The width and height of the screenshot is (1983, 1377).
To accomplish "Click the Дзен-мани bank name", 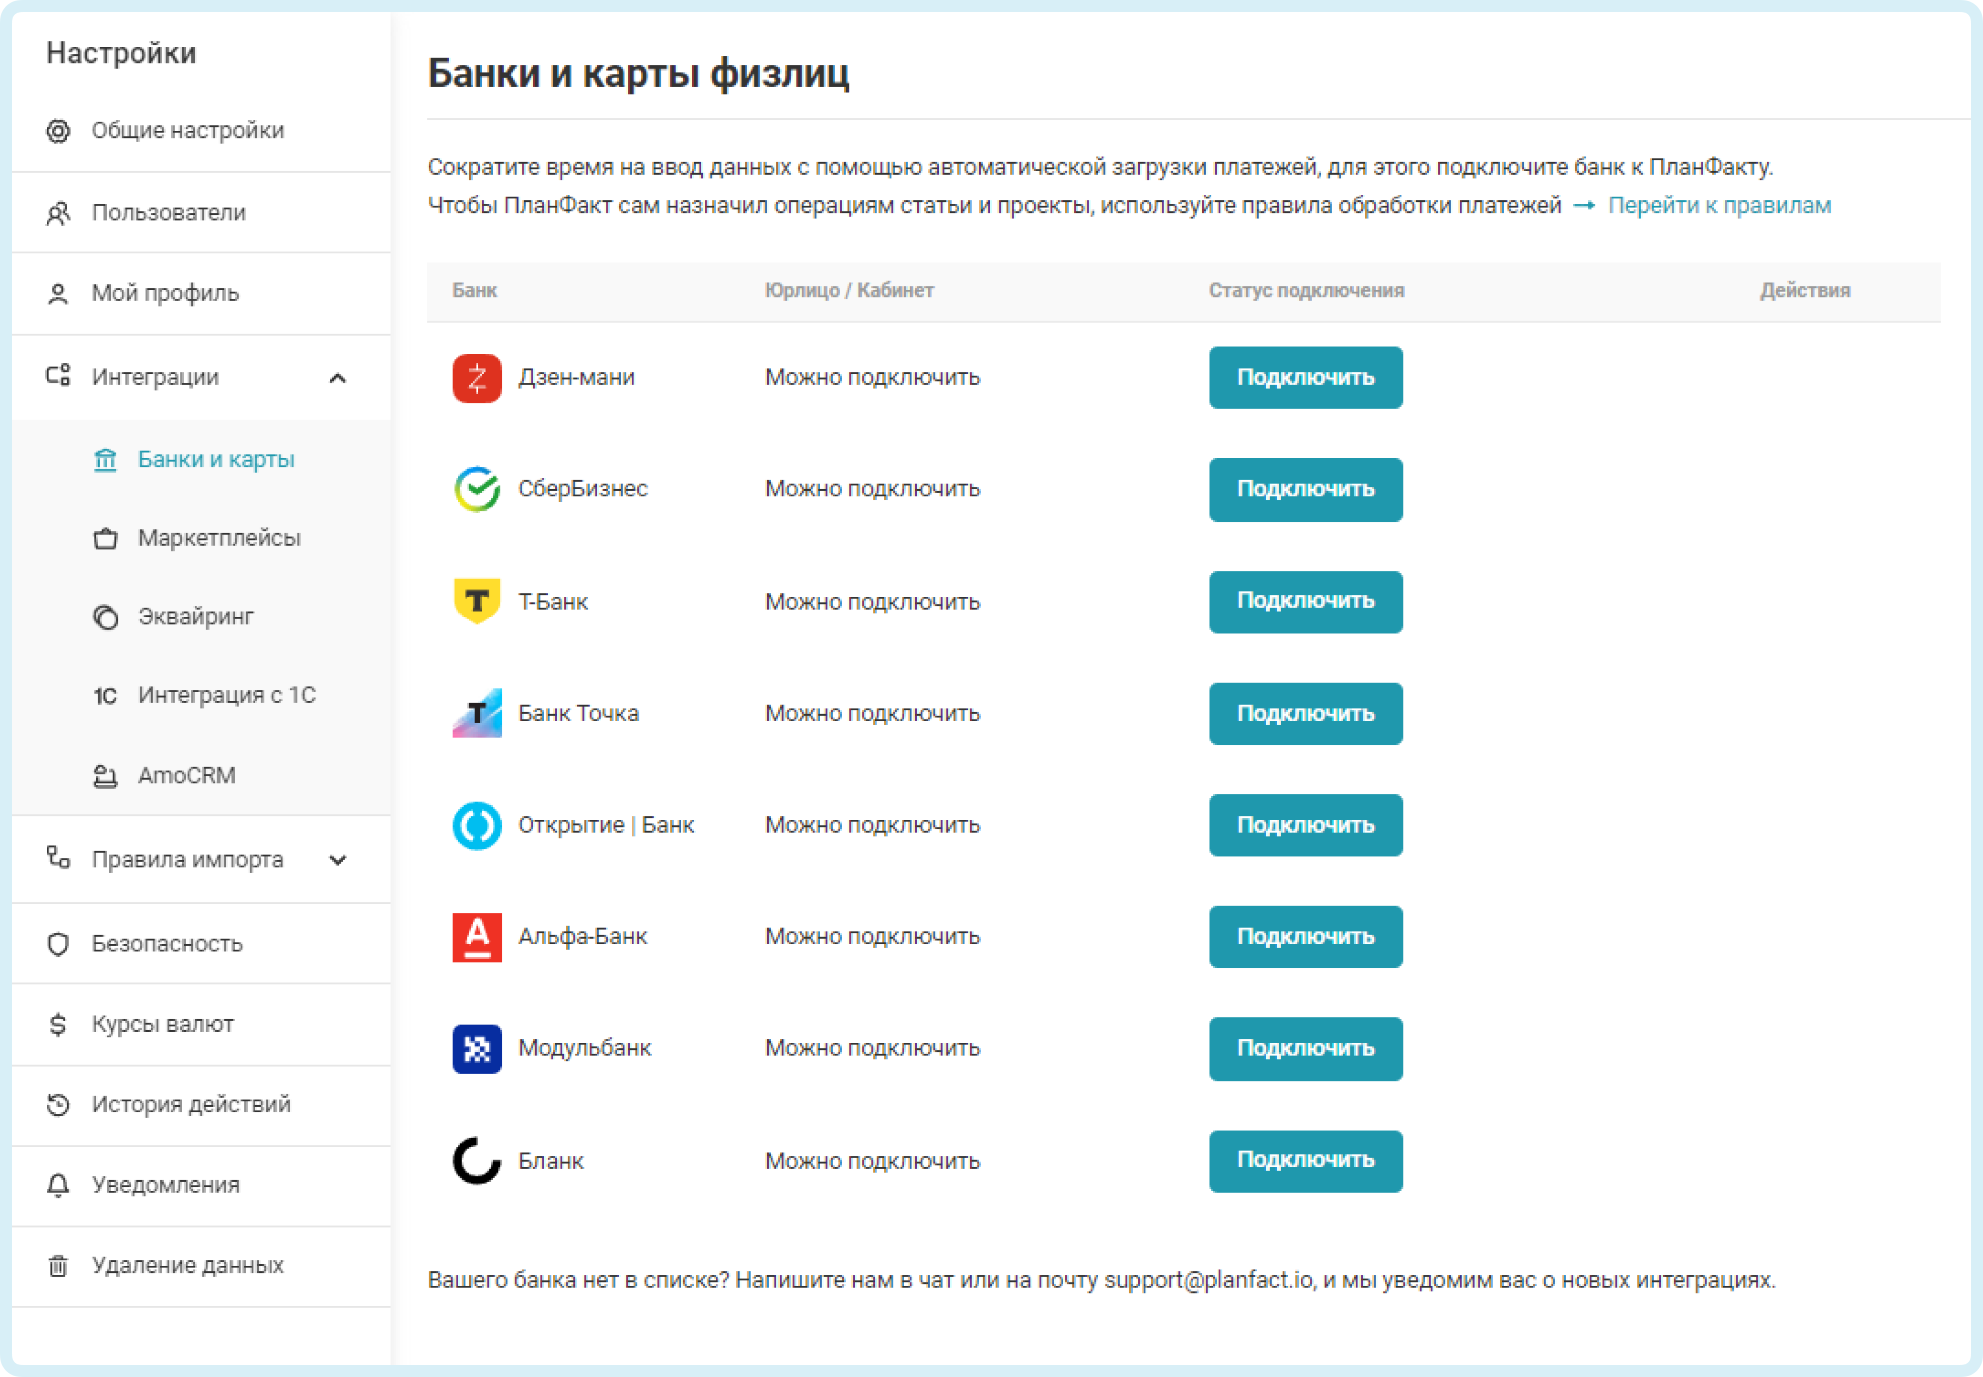I will click(576, 378).
